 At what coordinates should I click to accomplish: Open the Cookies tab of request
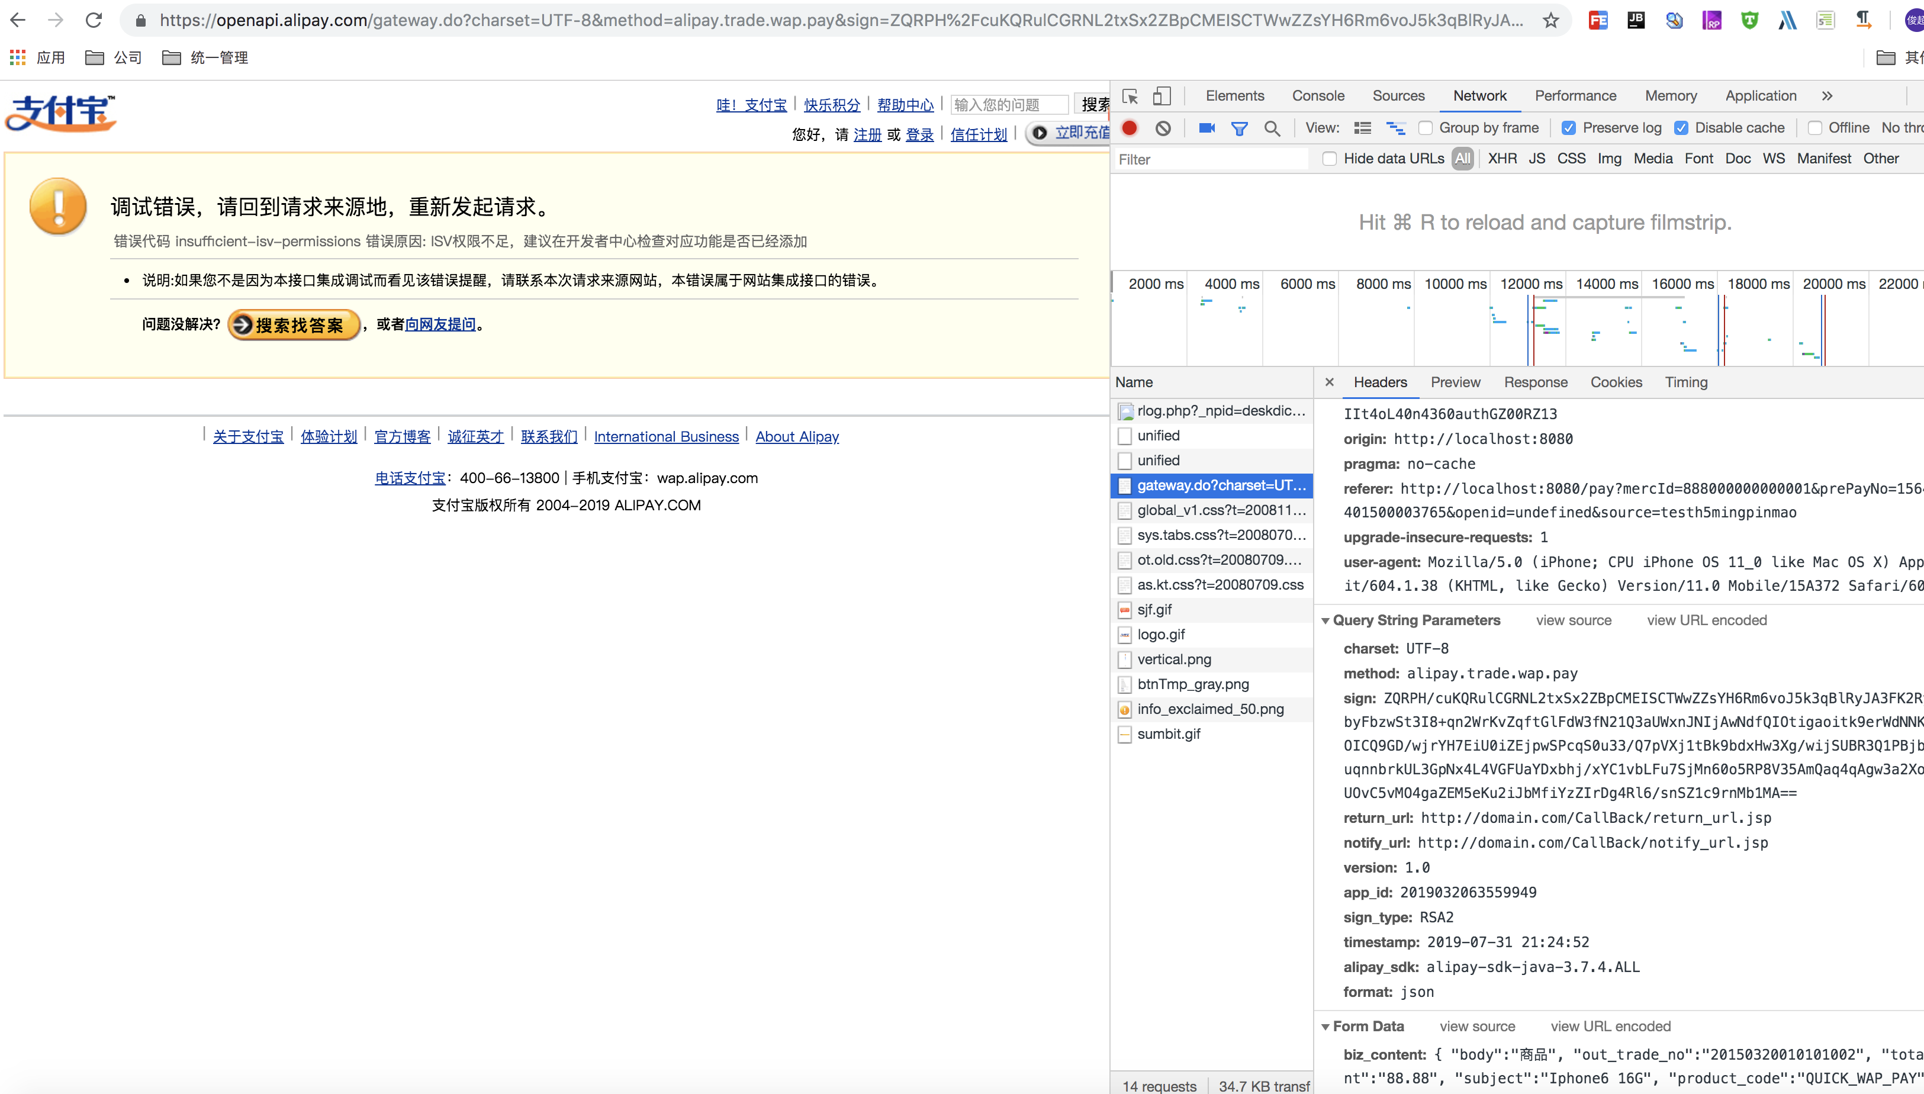pyautogui.click(x=1616, y=382)
